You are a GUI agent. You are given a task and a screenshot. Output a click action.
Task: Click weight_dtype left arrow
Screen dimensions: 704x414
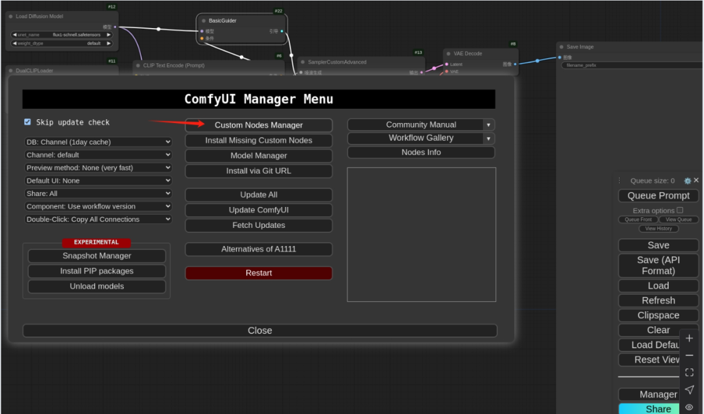coord(14,44)
